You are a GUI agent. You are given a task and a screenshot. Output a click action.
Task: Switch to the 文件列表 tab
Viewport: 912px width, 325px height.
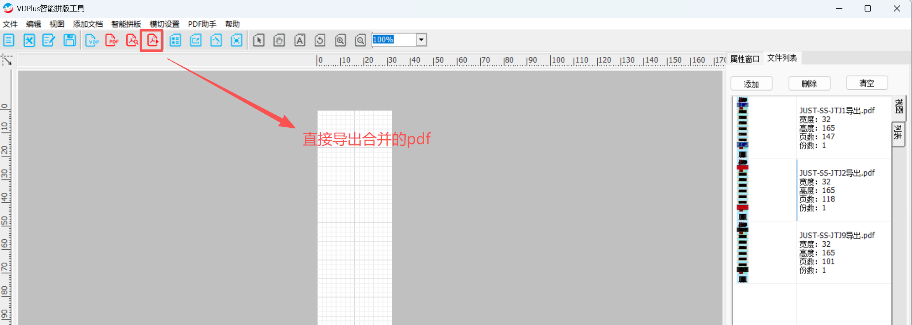click(x=782, y=58)
